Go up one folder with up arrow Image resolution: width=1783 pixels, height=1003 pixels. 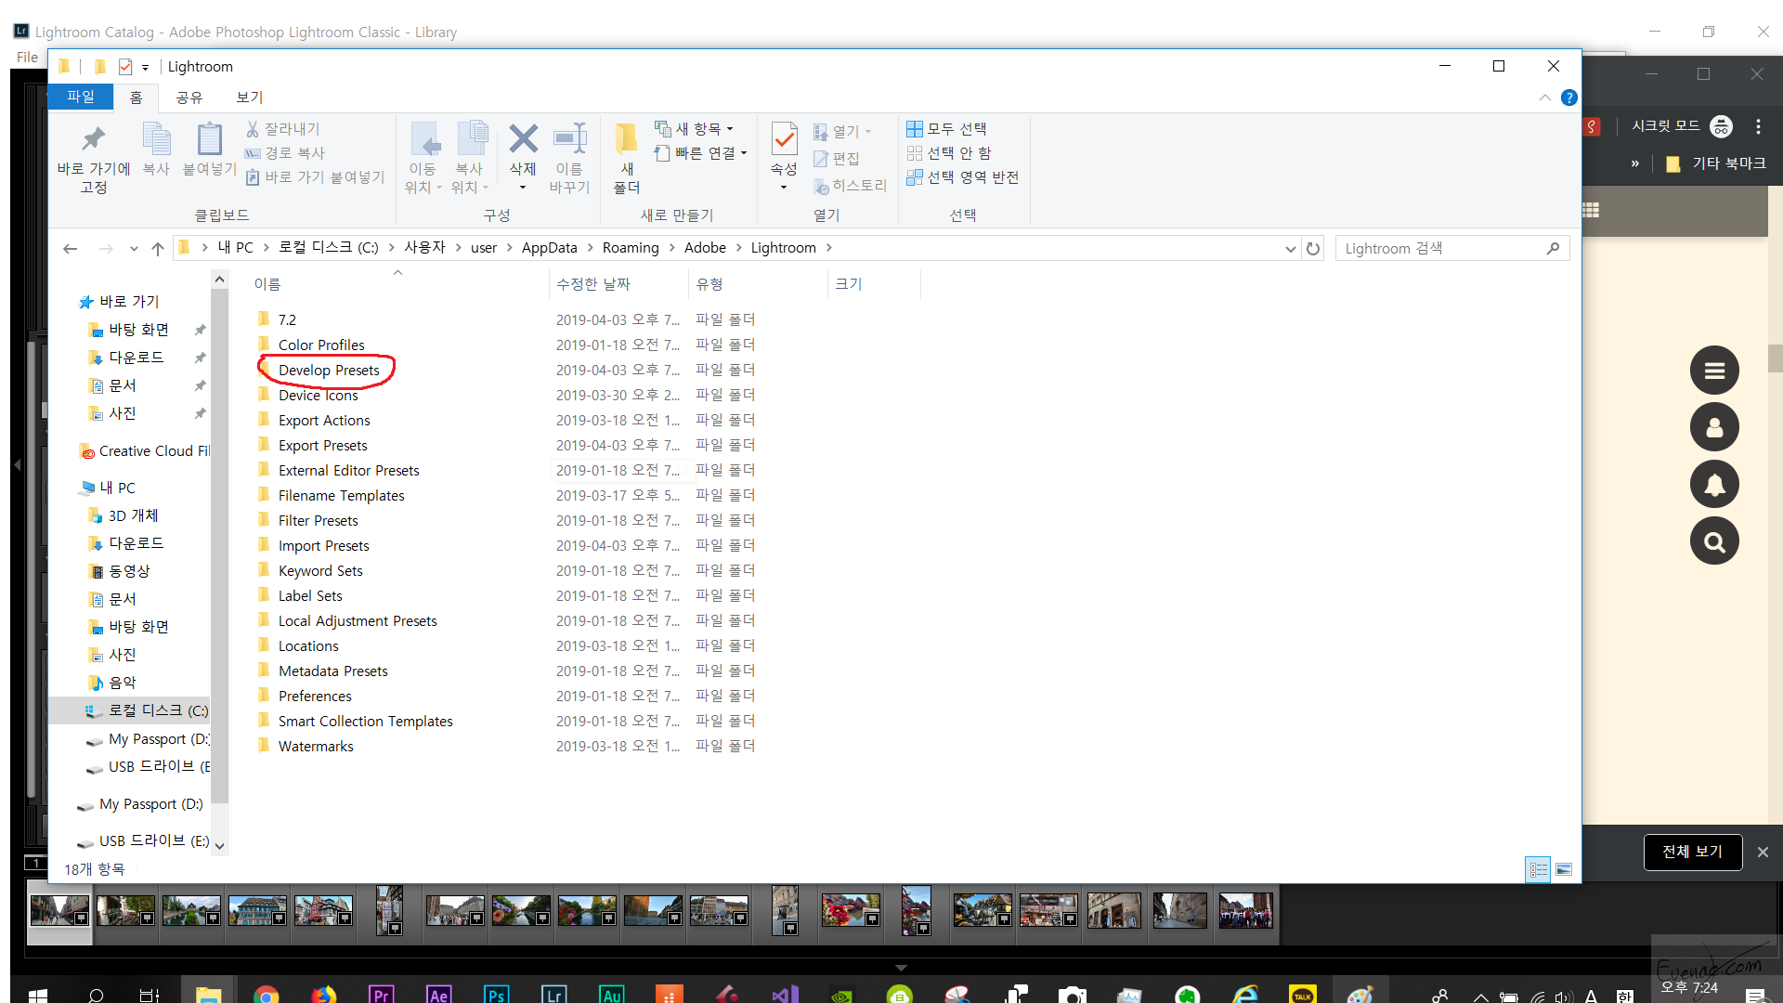[158, 249]
